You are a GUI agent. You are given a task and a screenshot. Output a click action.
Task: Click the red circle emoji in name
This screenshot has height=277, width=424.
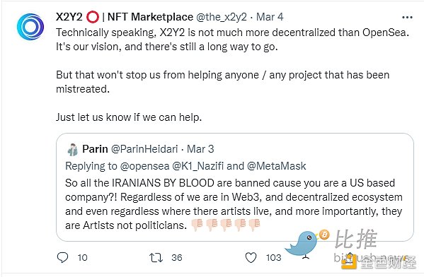tap(93, 17)
